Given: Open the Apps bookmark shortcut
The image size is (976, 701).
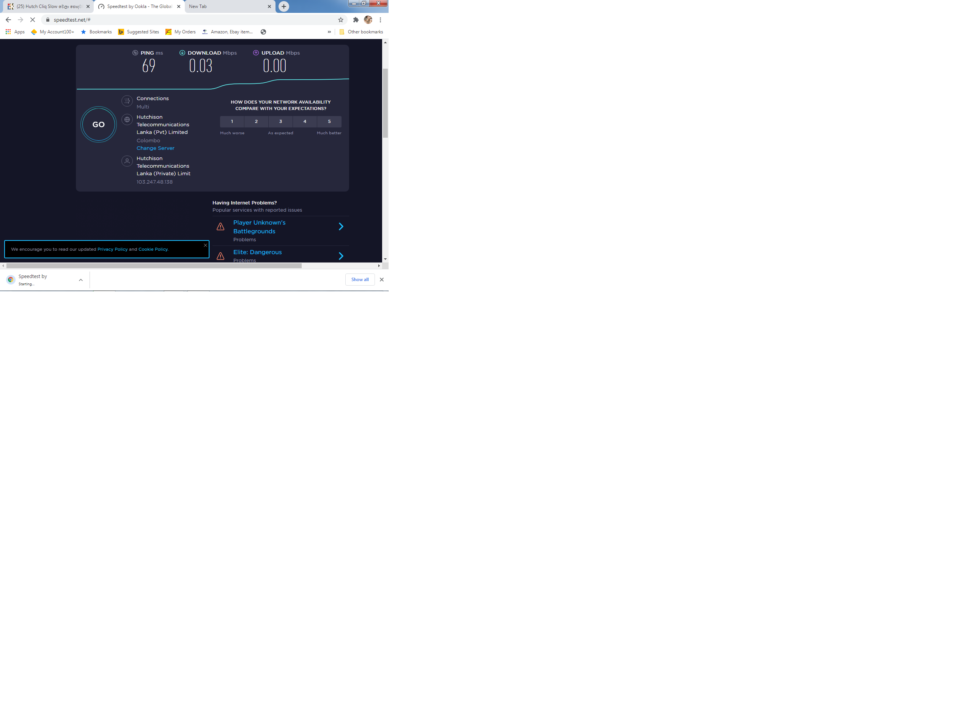Looking at the screenshot, I should tap(15, 32).
